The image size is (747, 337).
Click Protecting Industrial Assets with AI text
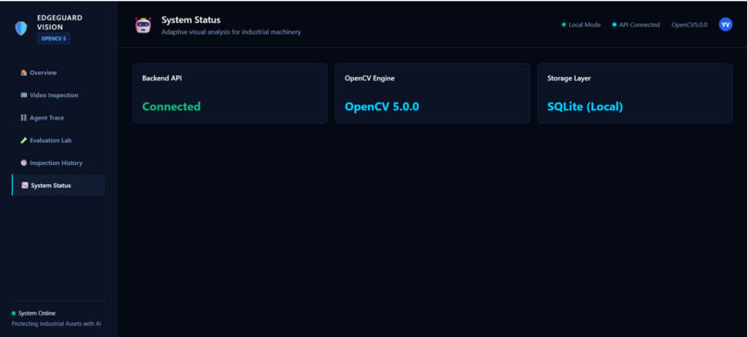pyautogui.click(x=57, y=324)
